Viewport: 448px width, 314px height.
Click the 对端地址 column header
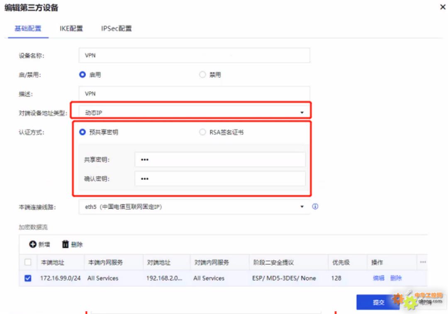158,262
